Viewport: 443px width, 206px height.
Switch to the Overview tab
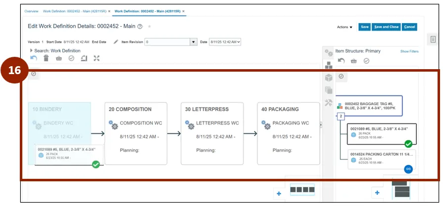31,11
